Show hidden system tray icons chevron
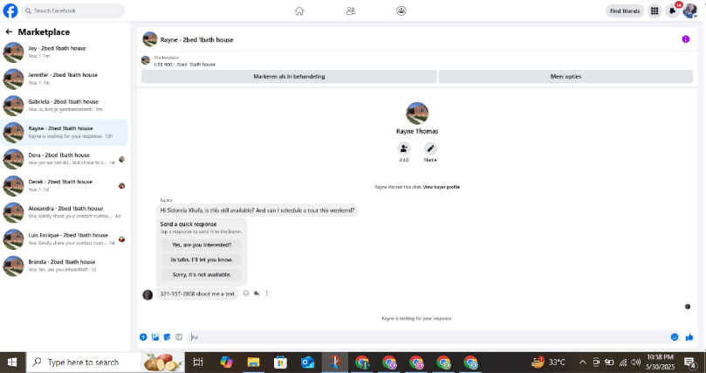This screenshot has height=373, width=706. click(x=582, y=363)
